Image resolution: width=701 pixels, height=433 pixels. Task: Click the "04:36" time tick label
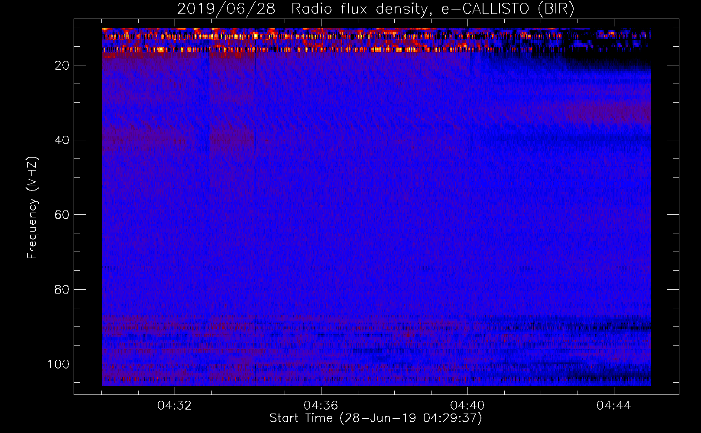[321, 406]
